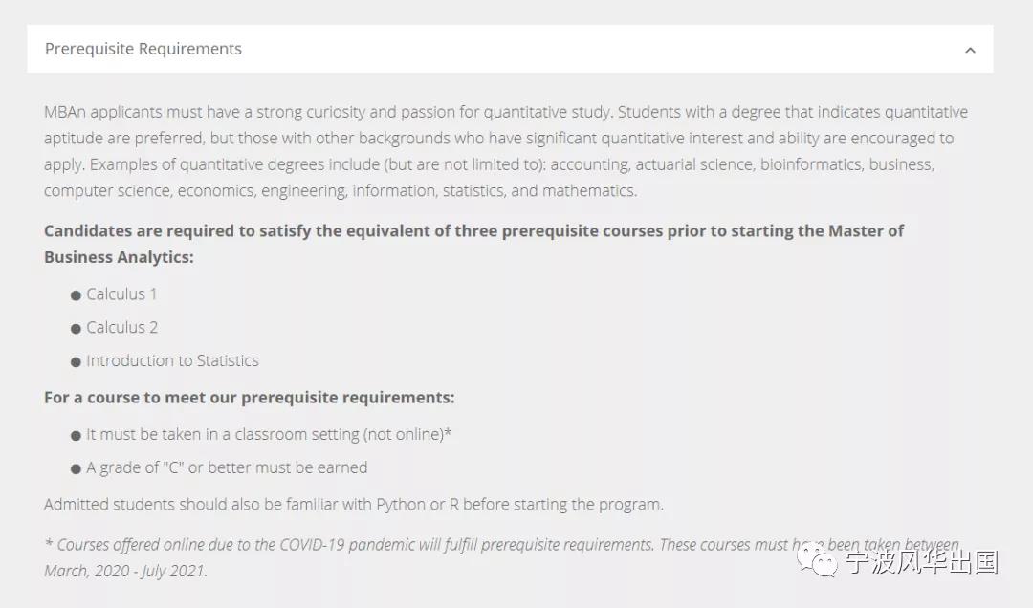
Task: Click the Calculus 1 bullet item
Action: 121,293
